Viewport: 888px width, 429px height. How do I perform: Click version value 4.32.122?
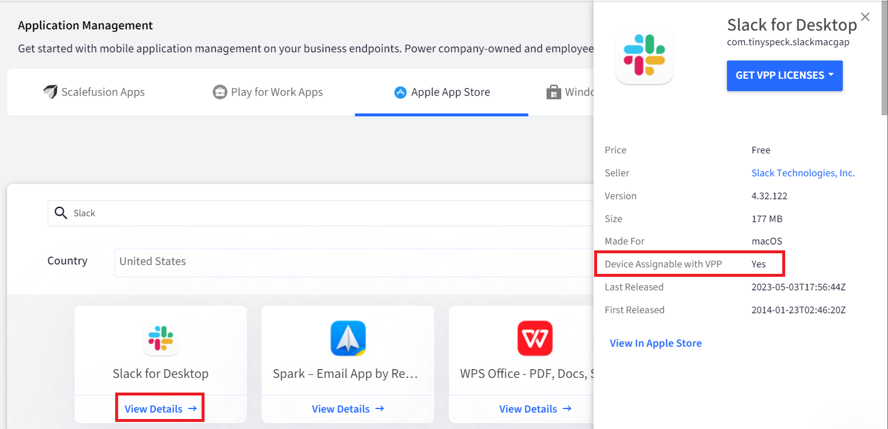769,196
